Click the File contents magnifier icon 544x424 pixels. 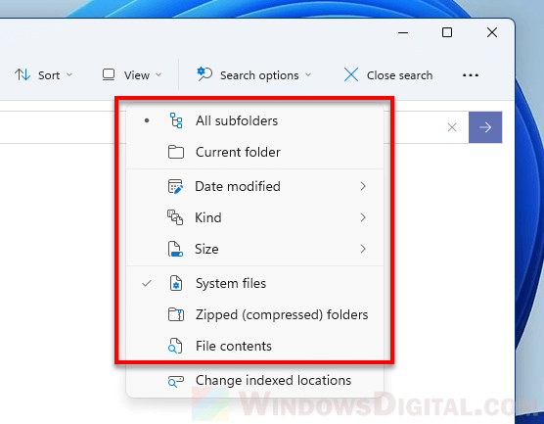click(x=175, y=346)
